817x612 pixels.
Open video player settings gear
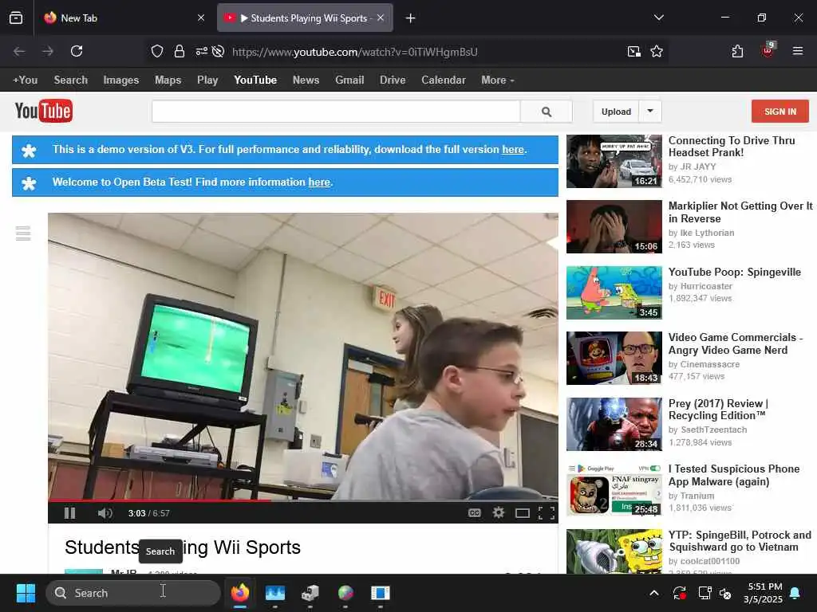[499, 513]
